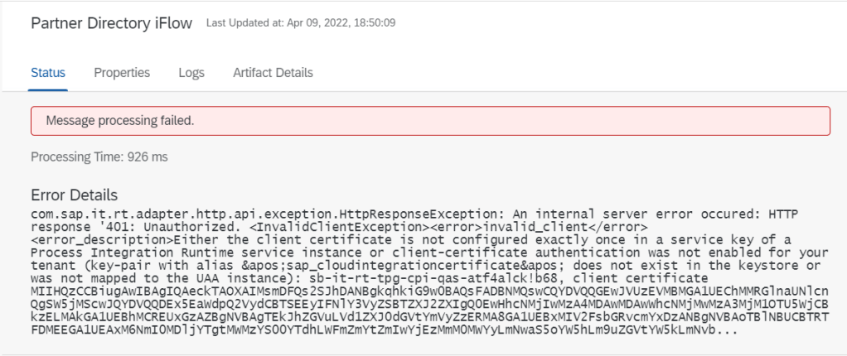
Task: Click the Processing Time 926 ms text
Action: coord(99,156)
